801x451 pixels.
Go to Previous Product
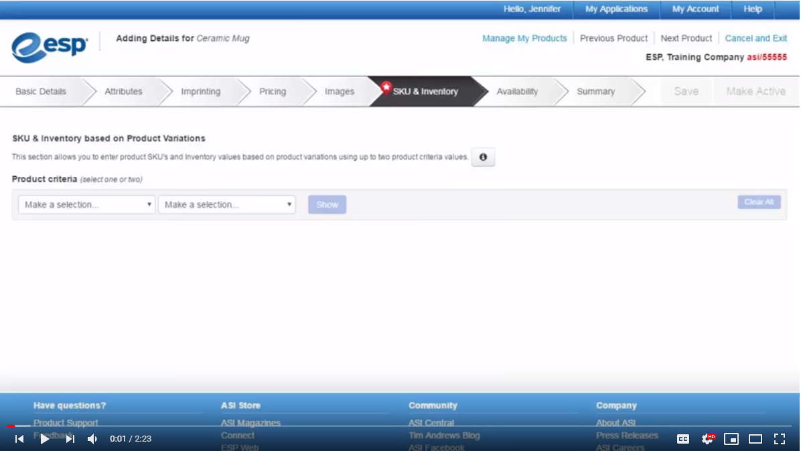click(x=613, y=38)
